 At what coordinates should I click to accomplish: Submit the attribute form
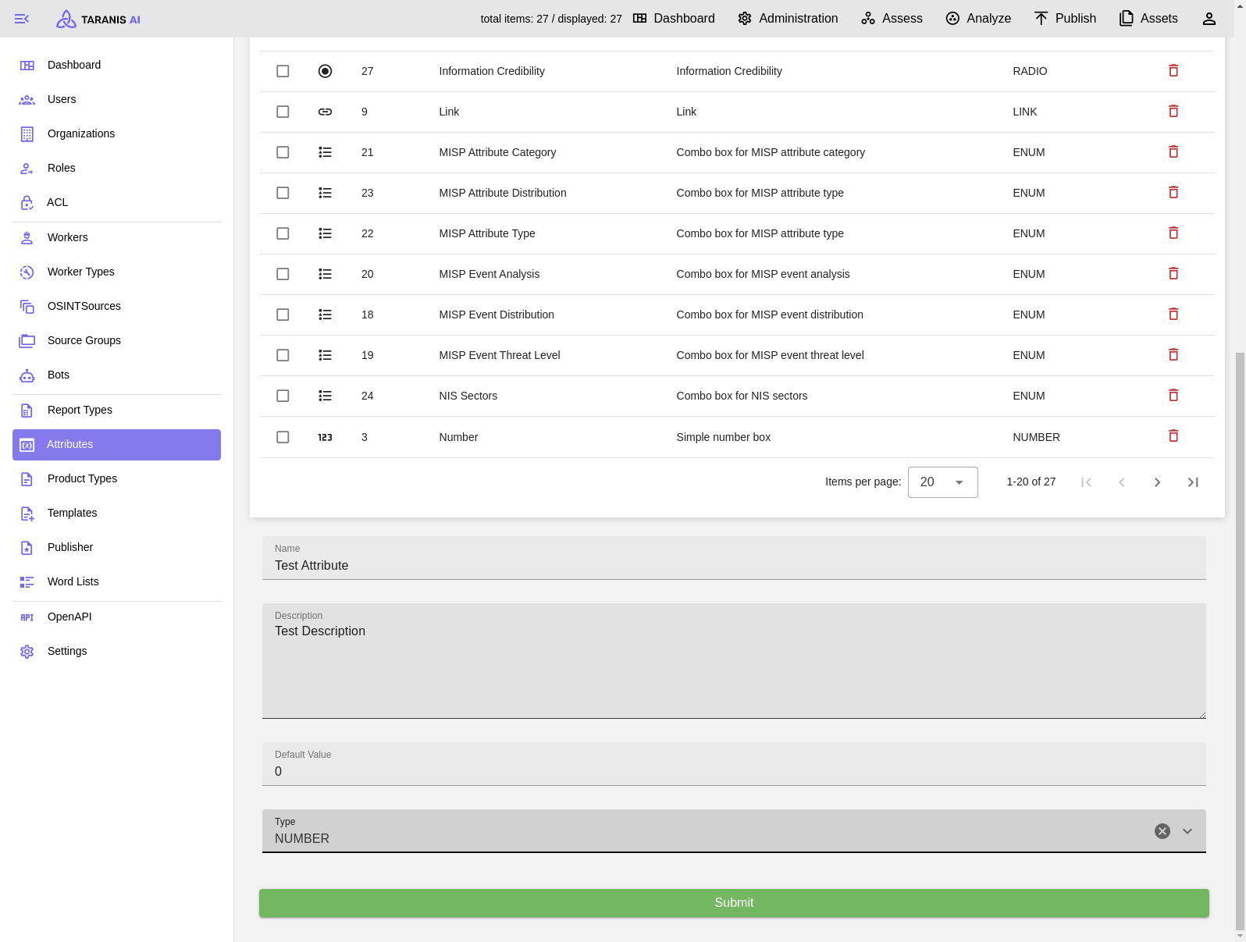(734, 903)
